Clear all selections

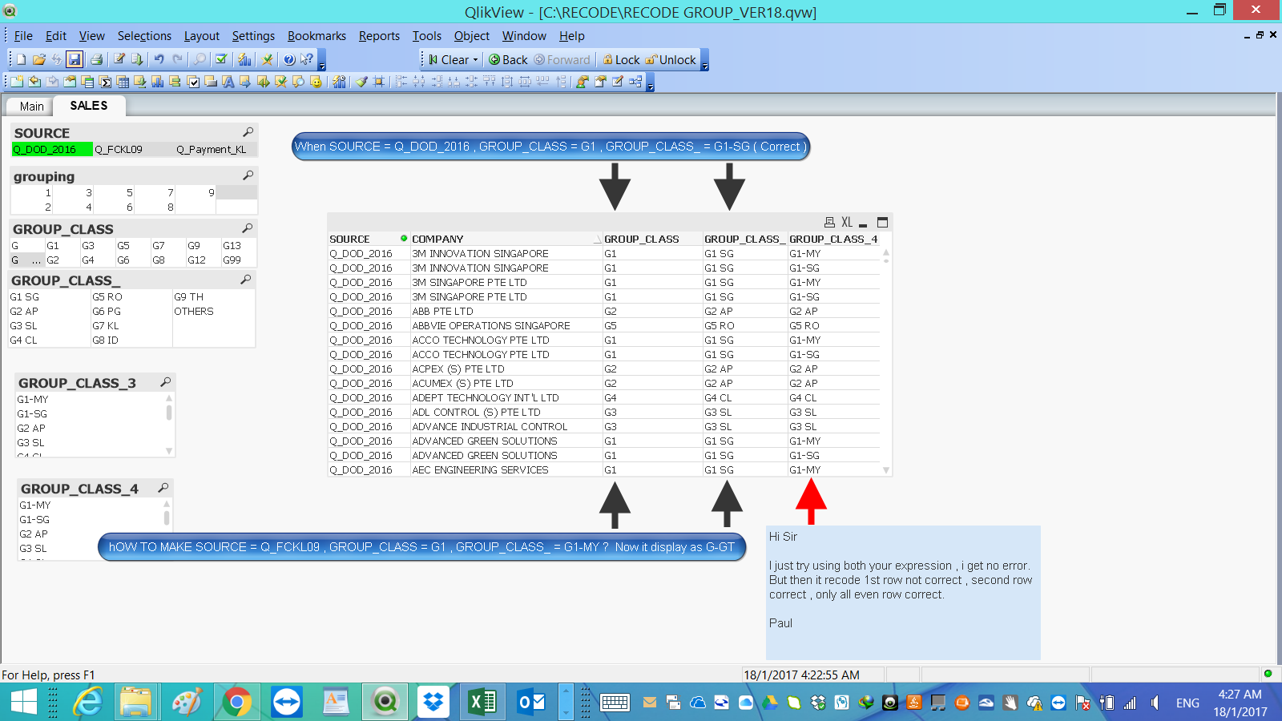coord(448,59)
